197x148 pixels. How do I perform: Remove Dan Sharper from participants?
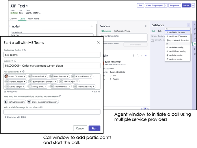pos(68,76)
